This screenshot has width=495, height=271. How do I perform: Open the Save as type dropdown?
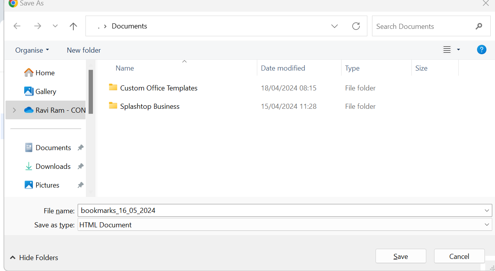487,225
